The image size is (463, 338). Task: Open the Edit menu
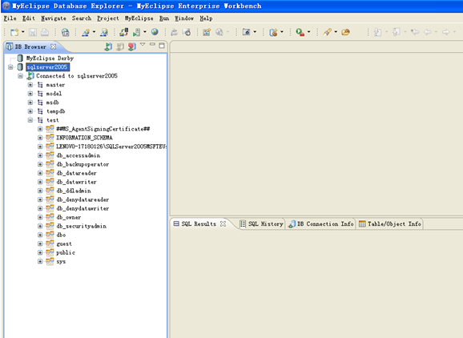coord(29,18)
